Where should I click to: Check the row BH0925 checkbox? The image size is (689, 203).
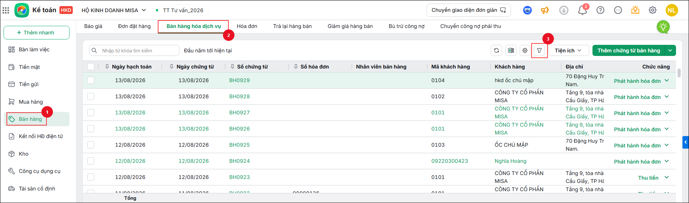(x=91, y=145)
